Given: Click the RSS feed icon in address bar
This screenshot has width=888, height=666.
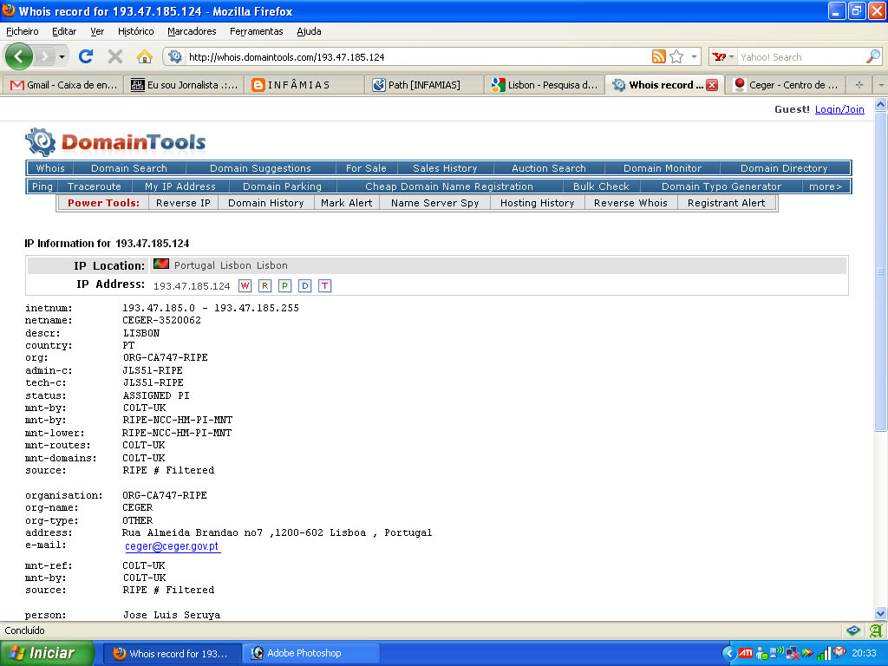Looking at the screenshot, I should coord(659,56).
